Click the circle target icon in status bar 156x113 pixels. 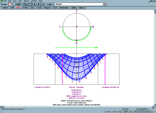tap(152, 112)
